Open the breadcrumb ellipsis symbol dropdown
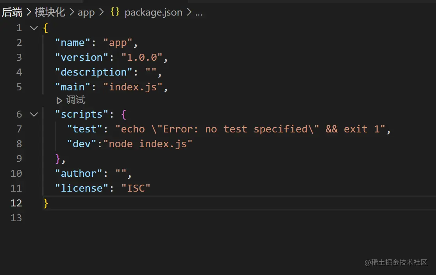Screen dimensions: 436x275 (x=198, y=12)
